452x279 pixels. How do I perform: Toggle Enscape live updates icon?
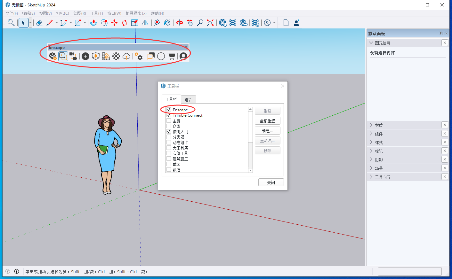click(63, 57)
